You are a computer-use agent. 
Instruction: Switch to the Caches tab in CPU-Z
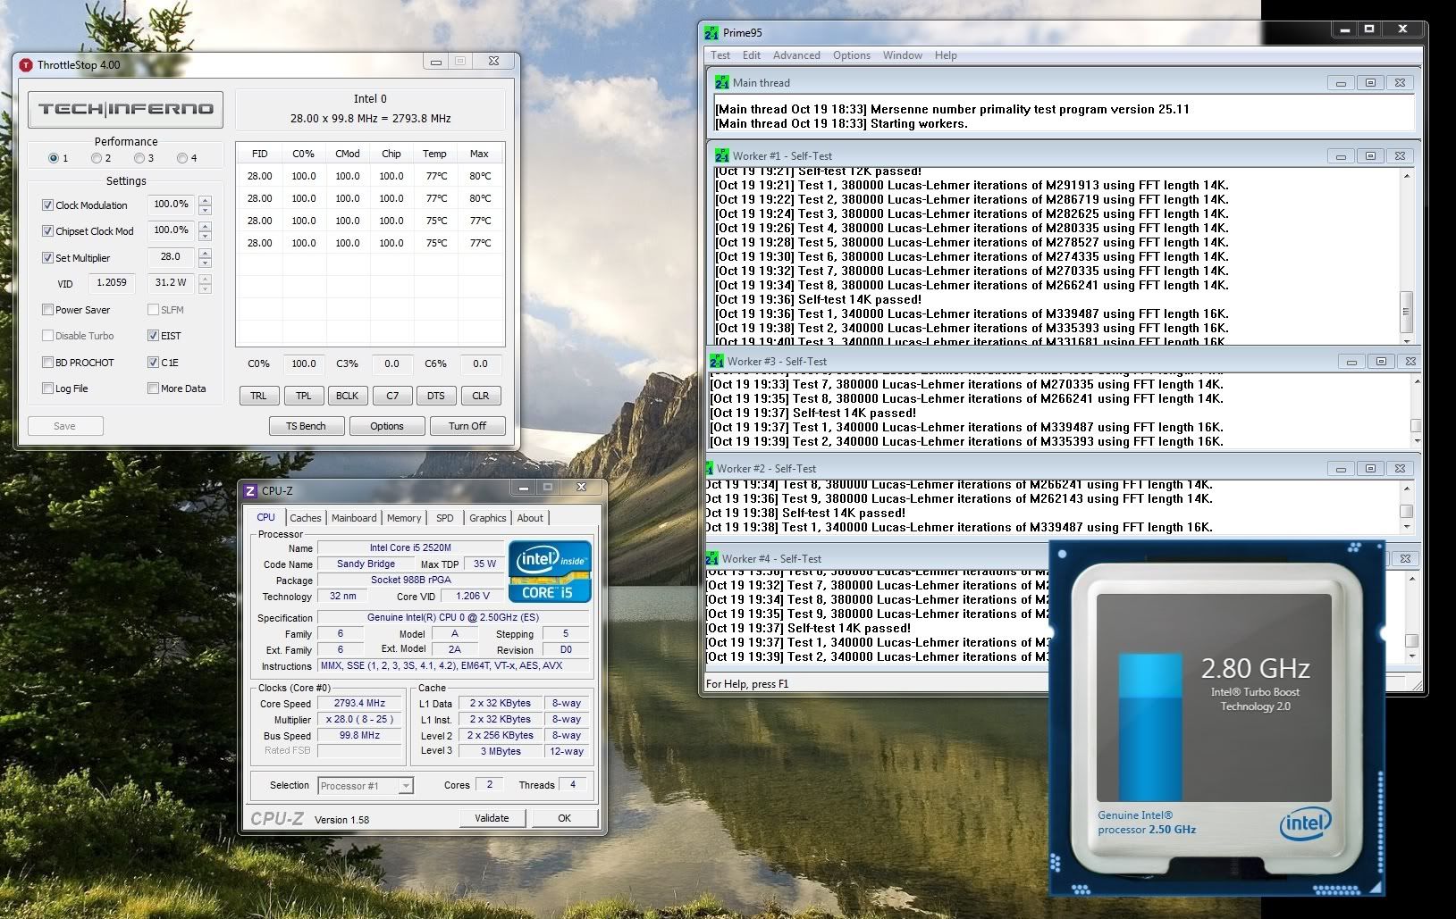pyautogui.click(x=305, y=518)
